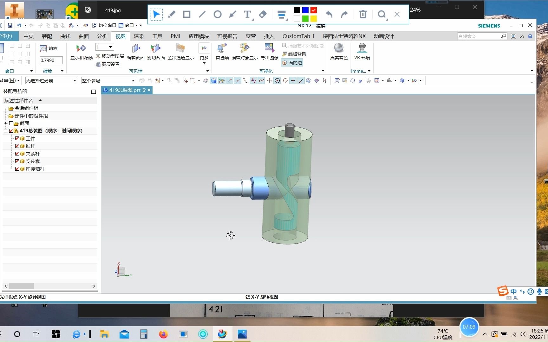
Task: Select the arrow pointer annotation tool
Action: coord(156,14)
